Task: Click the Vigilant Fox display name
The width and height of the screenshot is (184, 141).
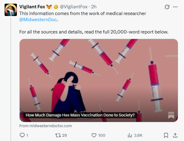Action: (32, 6)
